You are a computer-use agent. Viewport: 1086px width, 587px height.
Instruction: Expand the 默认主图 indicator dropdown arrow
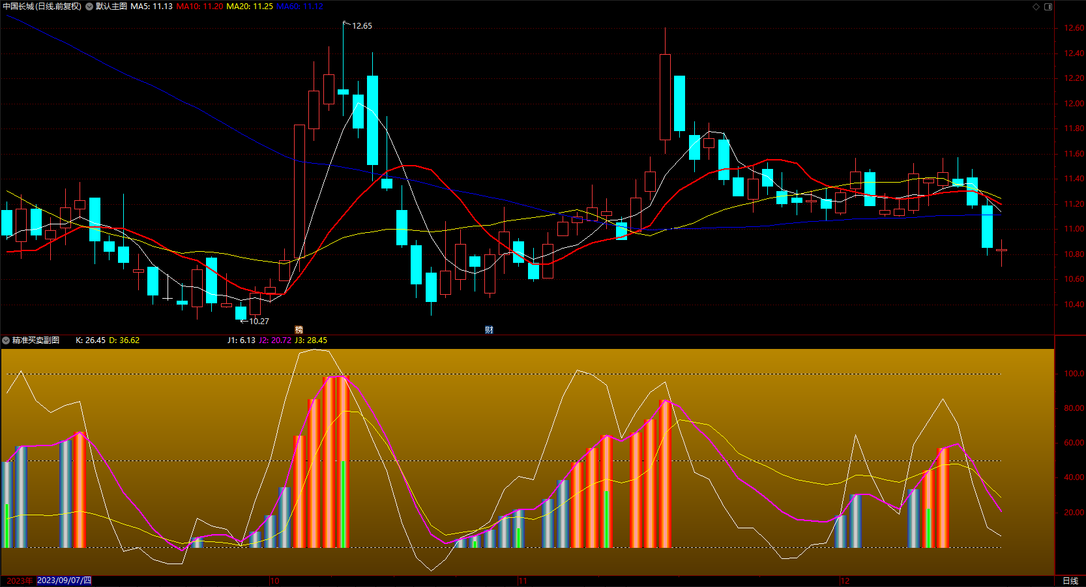click(x=89, y=7)
